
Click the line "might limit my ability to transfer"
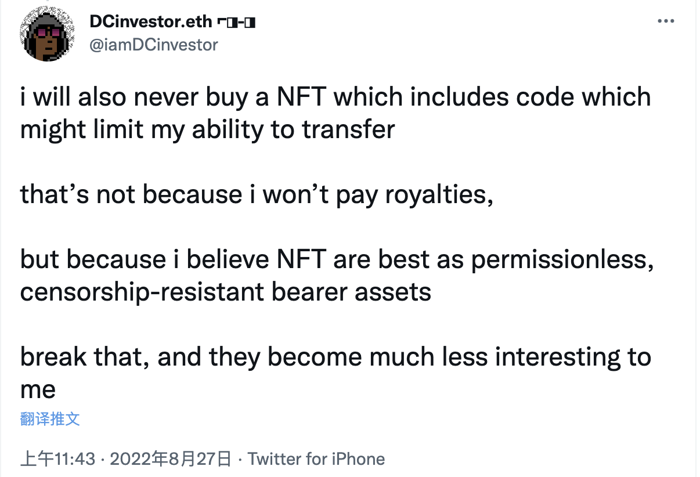(207, 129)
